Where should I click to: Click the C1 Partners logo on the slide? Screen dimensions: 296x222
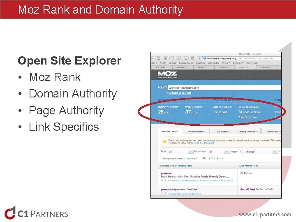click(x=36, y=213)
